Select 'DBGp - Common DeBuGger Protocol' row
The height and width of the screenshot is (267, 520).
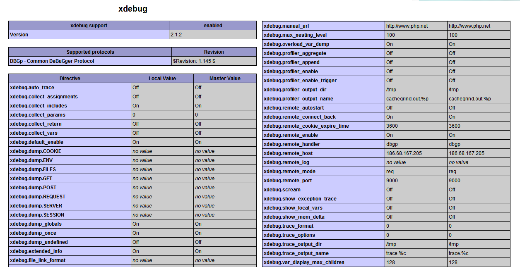coord(90,61)
